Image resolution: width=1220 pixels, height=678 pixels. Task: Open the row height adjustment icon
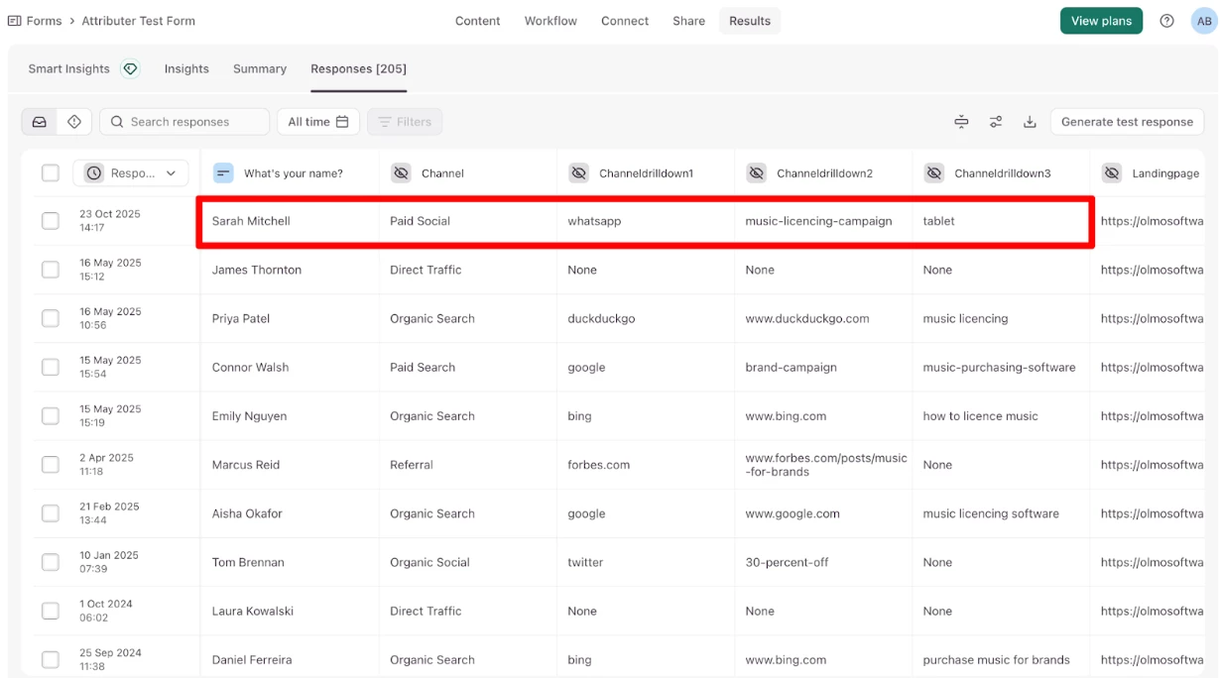click(961, 122)
